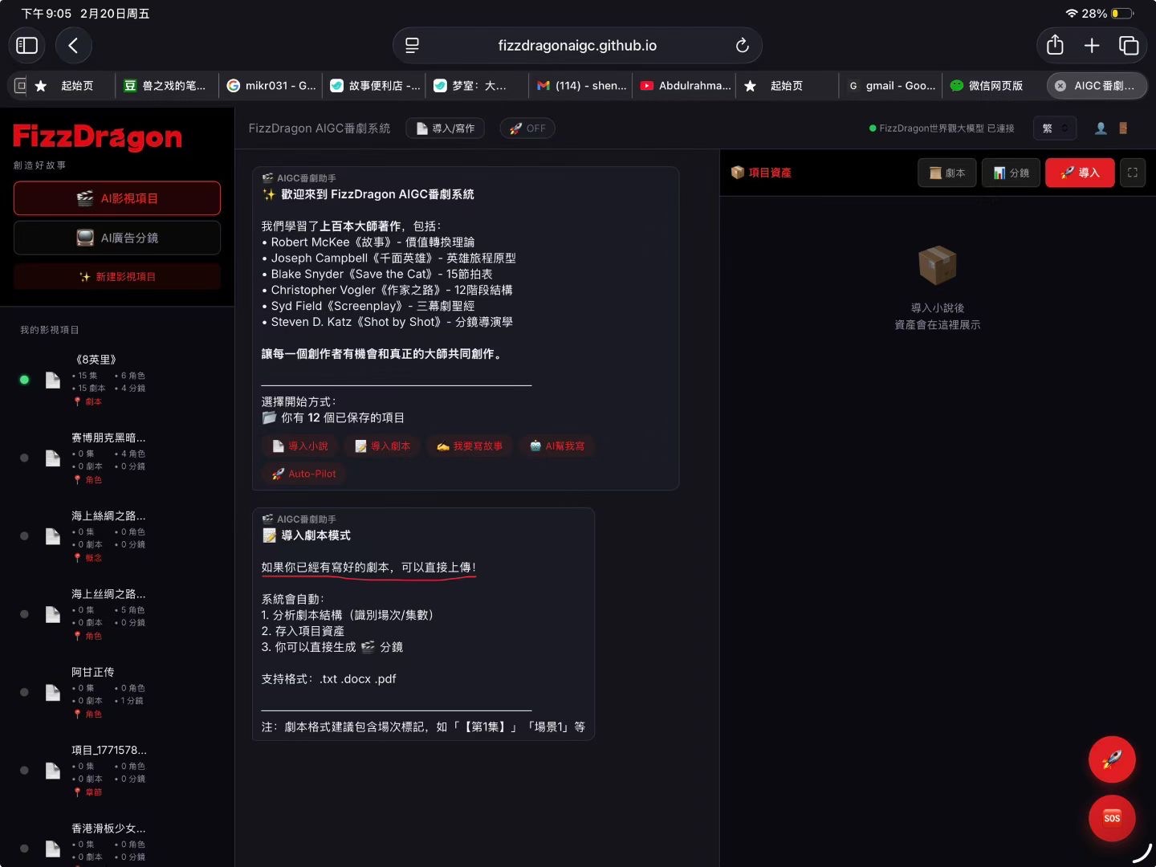Click the red 導入 button in assets panel
Viewport: 1156px width, 867px height.
pyautogui.click(x=1079, y=173)
